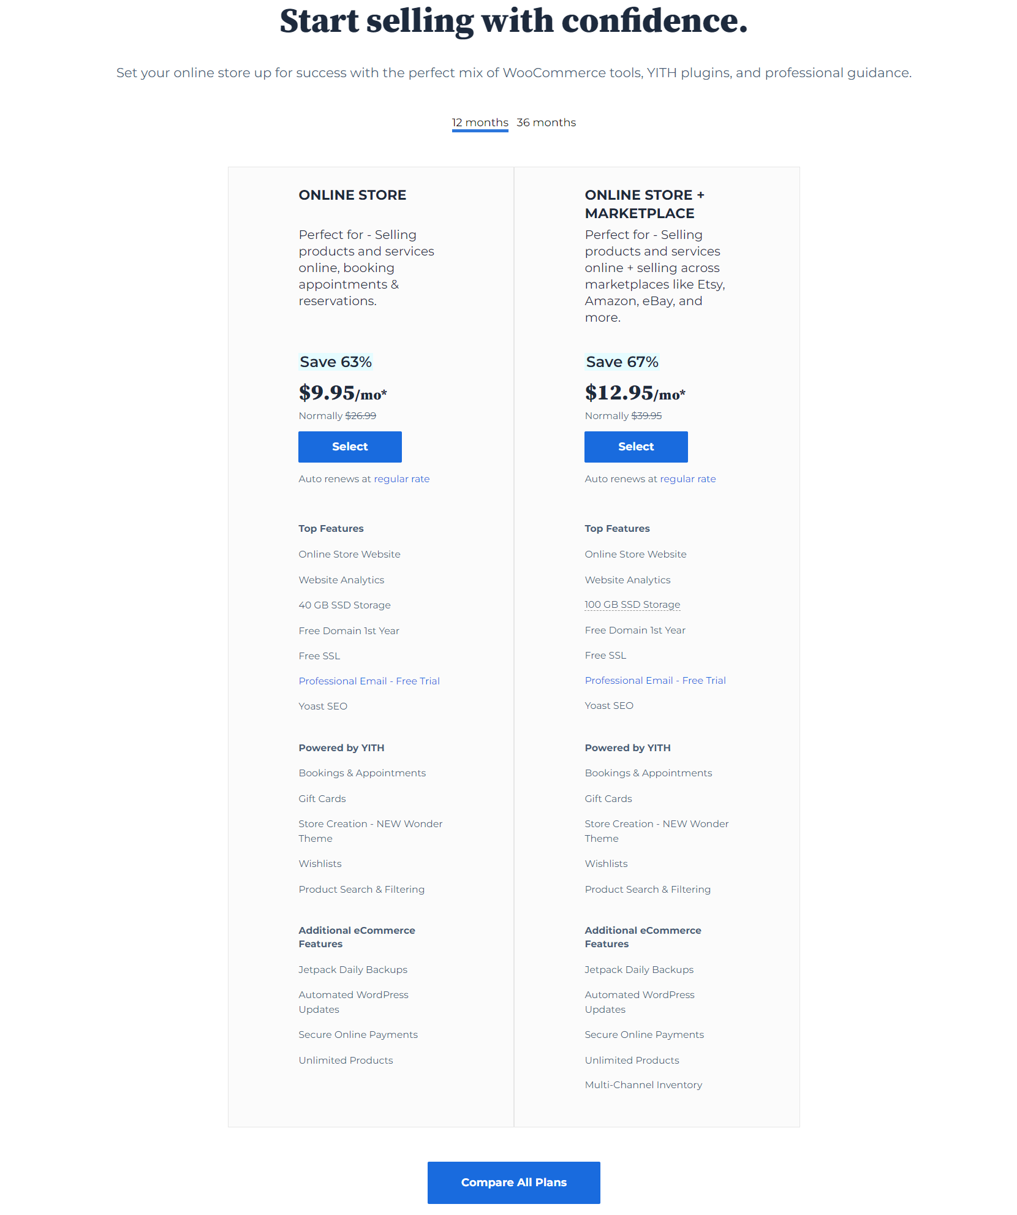
Task: Click Multi-Channel Inventory feature
Action: [x=643, y=1085]
